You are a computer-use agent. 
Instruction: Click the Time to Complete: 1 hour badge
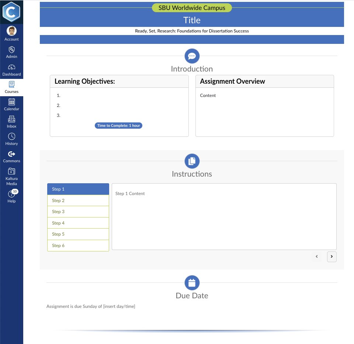tap(118, 125)
